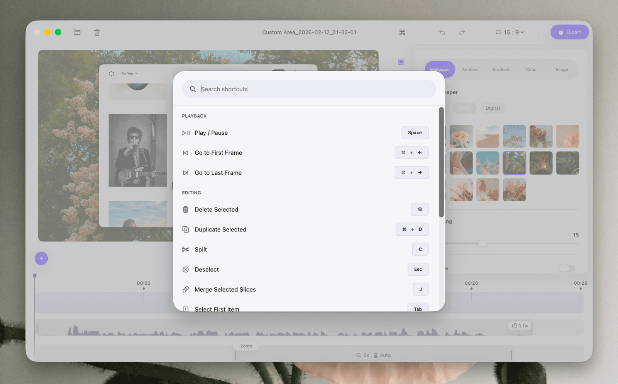Click the purple plus button above the timeline

coord(41,258)
